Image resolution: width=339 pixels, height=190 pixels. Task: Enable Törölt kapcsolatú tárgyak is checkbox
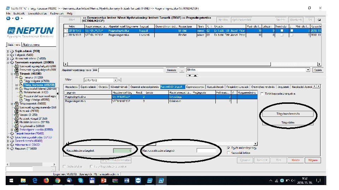click(262, 94)
